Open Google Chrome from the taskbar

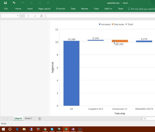pyautogui.click(x=45, y=129)
